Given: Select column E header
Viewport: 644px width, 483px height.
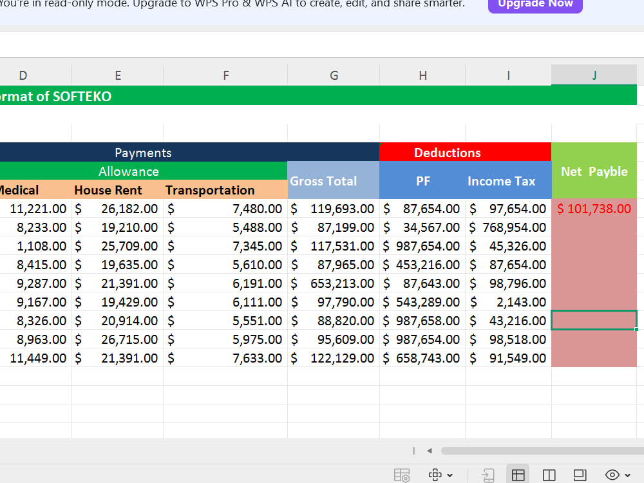Looking at the screenshot, I should (117, 75).
